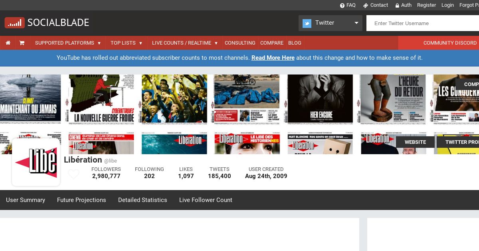Click the SOCIALBLADE site title text

58,23
